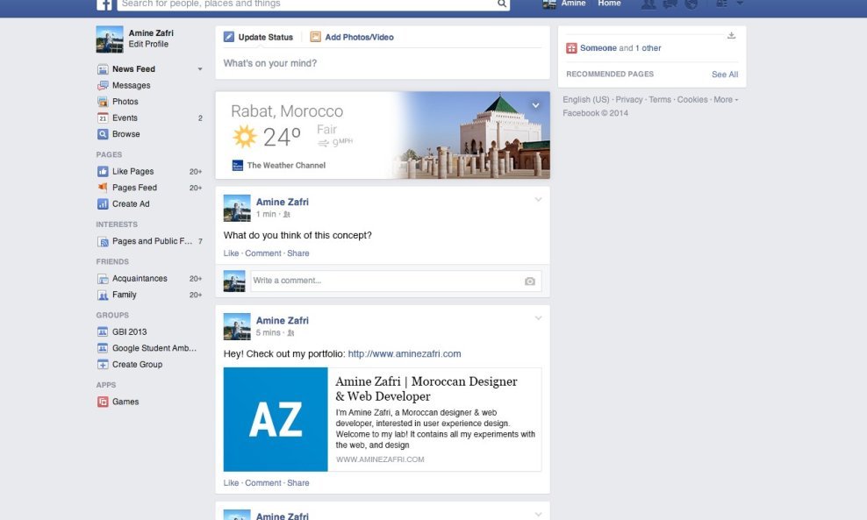Open options chevron on the 1 min post
The image size is (867, 520).
538,199
